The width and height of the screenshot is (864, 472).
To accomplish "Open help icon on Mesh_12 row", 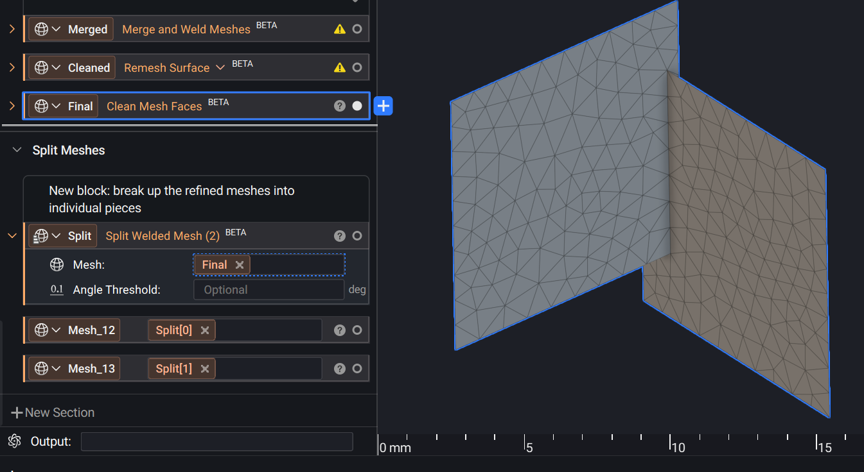I will coord(340,330).
